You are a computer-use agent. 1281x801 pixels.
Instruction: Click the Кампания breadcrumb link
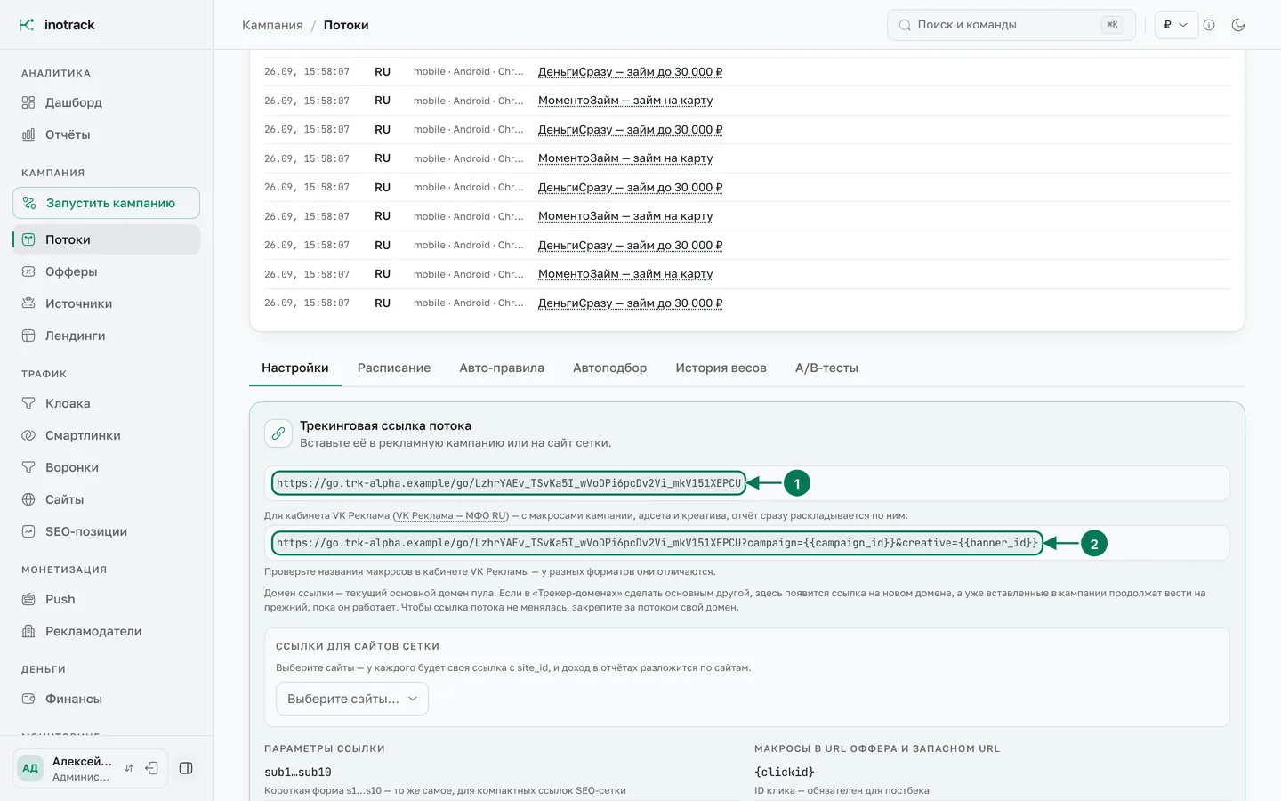tap(272, 25)
